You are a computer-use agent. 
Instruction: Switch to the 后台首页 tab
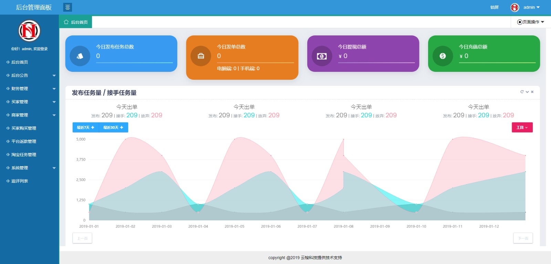(75, 22)
